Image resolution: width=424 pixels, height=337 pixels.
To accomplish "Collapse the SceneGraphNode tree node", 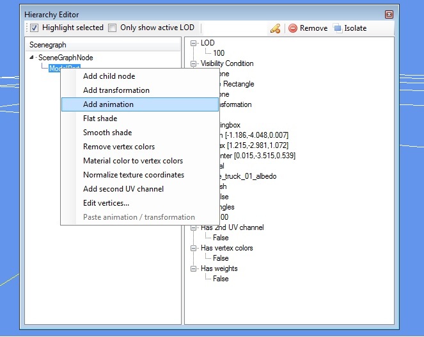I will click(x=31, y=57).
